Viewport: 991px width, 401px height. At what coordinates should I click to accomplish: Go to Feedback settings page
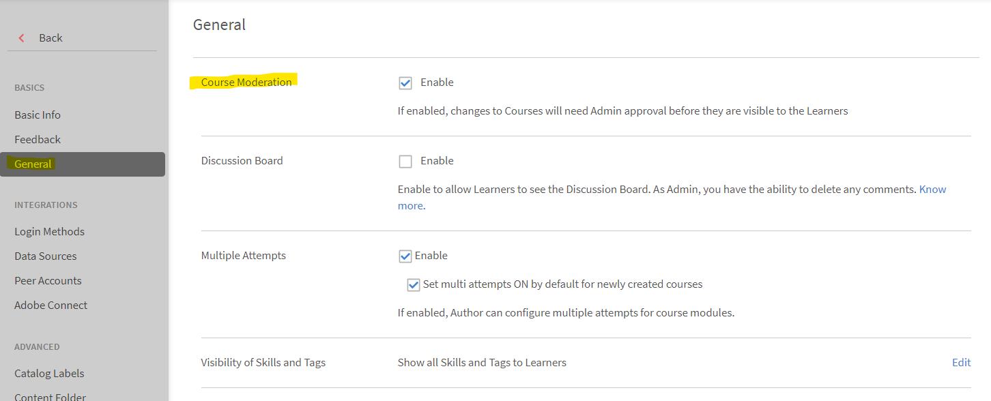tap(38, 140)
